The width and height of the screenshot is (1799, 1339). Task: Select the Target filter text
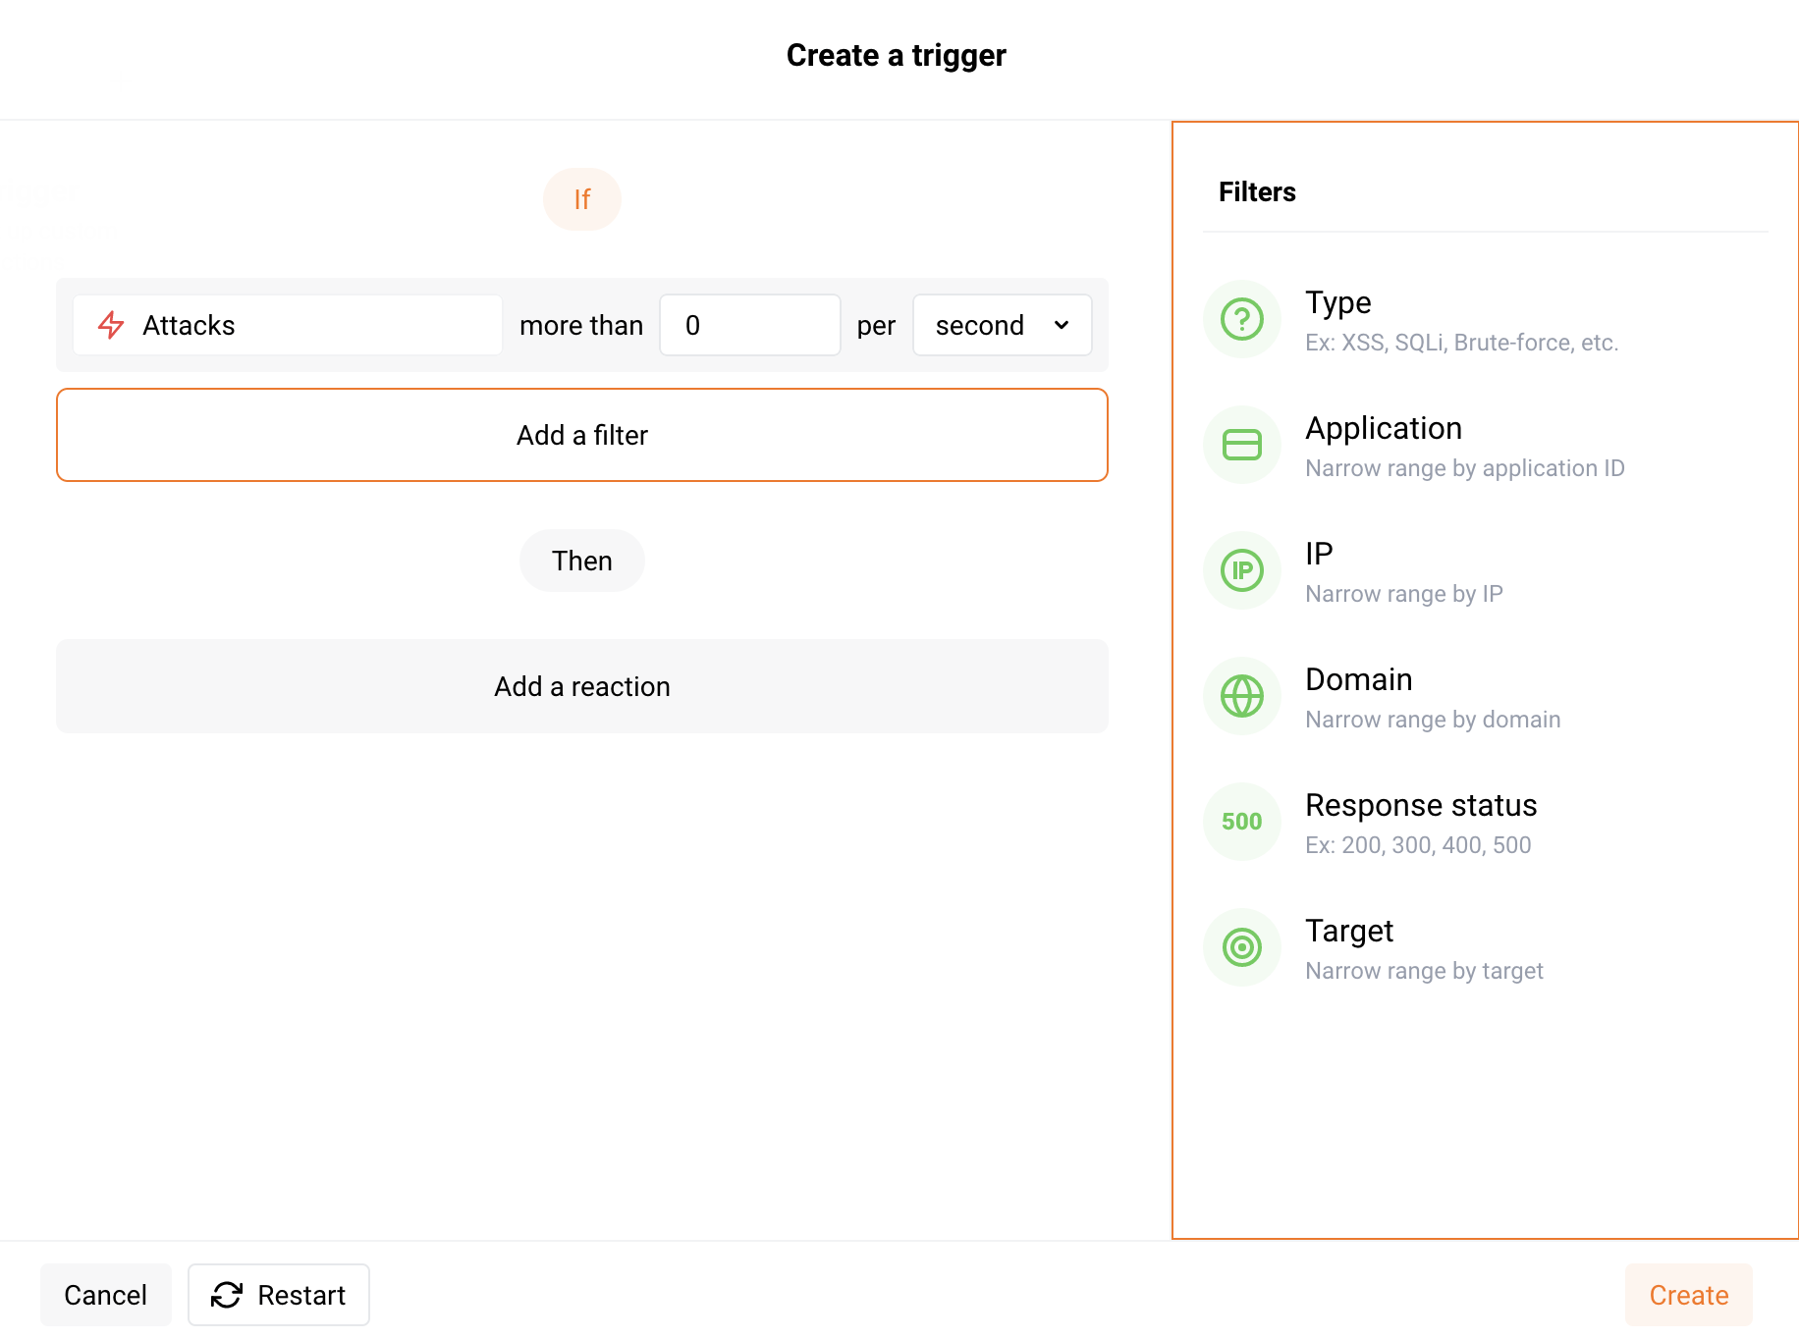point(1348,931)
